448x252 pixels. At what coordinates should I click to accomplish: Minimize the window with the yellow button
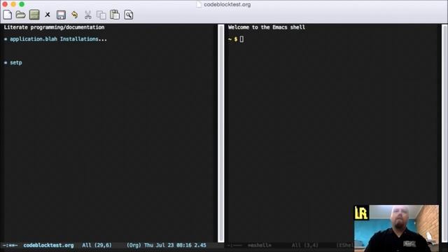point(13,4)
